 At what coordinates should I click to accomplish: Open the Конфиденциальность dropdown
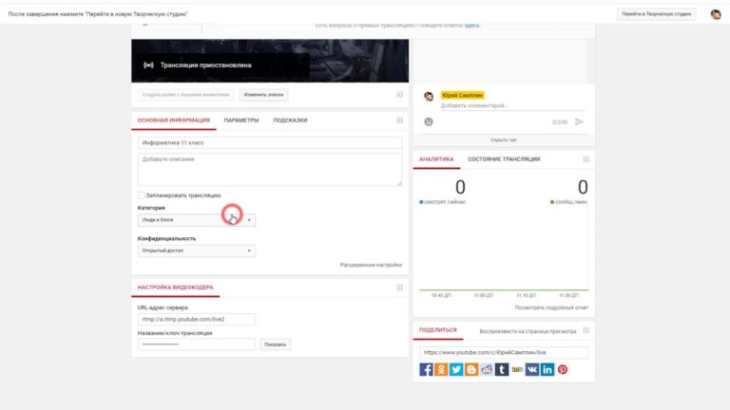click(x=197, y=251)
